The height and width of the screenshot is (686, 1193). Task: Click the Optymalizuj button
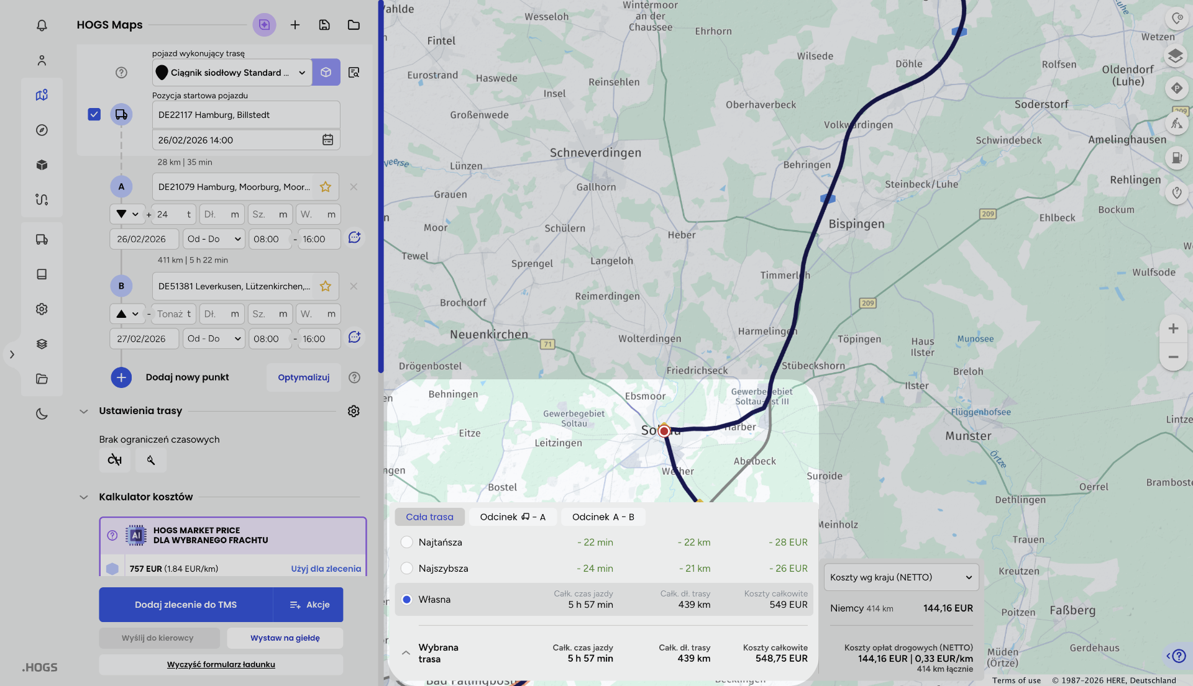(303, 377)
